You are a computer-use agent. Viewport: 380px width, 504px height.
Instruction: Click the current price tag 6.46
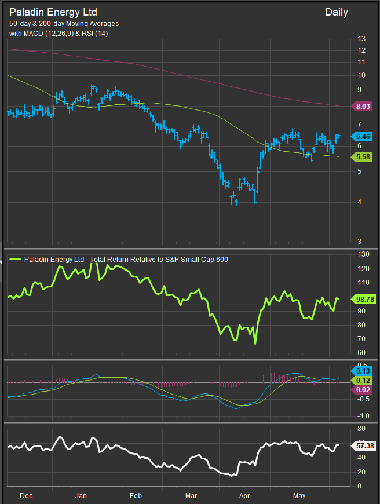[x=363, y=137]
